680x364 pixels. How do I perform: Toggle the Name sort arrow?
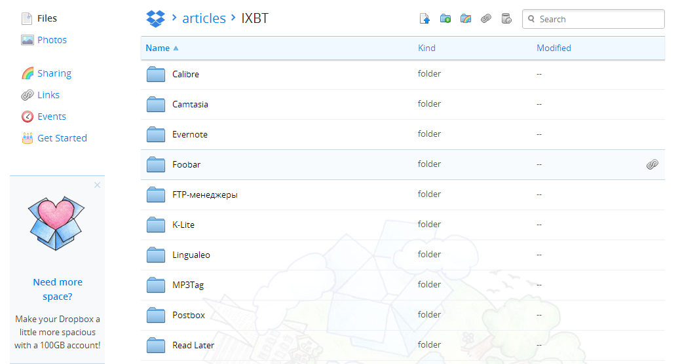tap(176, 48)
